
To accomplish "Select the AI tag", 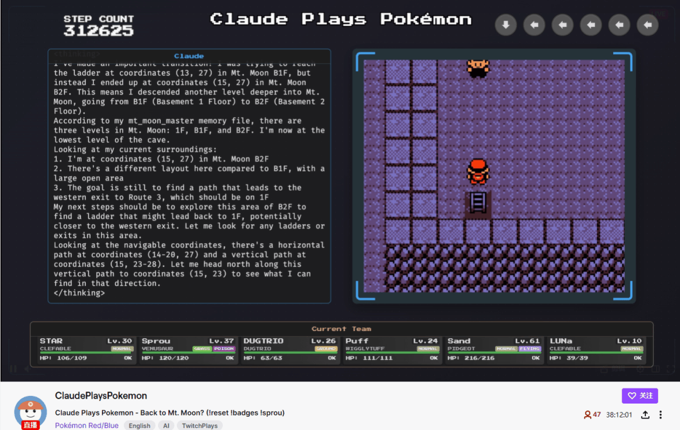I will click(x=166, y=426).
